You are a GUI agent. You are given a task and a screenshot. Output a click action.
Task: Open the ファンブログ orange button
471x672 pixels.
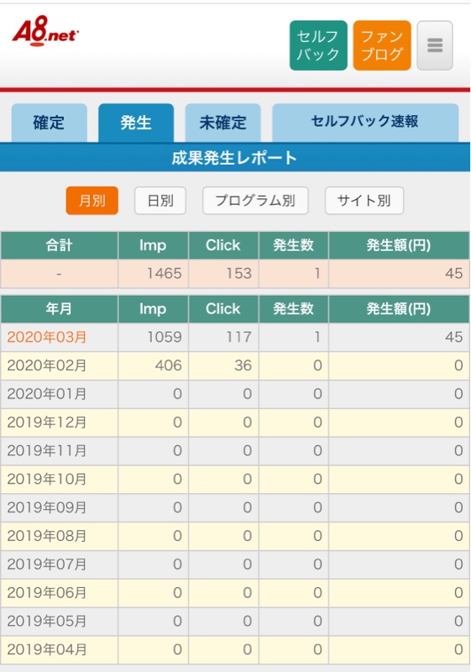tap(382, 45)
